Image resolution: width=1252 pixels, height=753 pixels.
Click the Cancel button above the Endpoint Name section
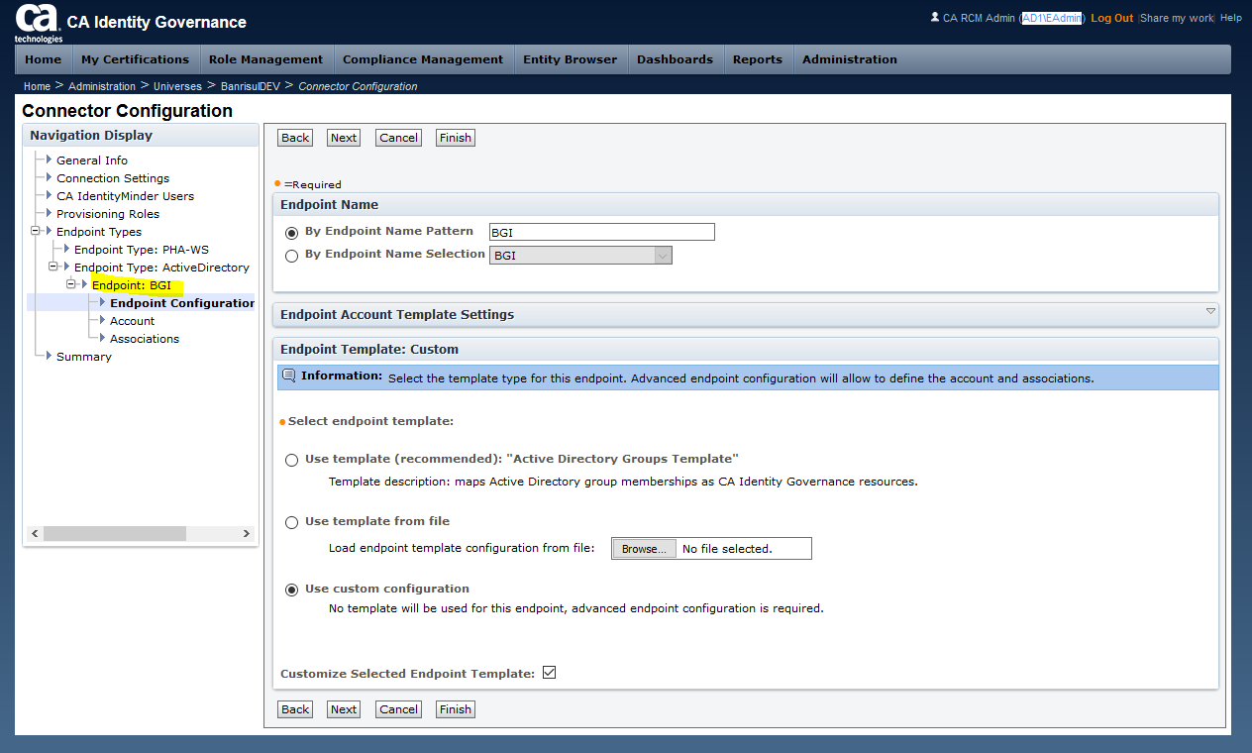(x=399, y=138)
